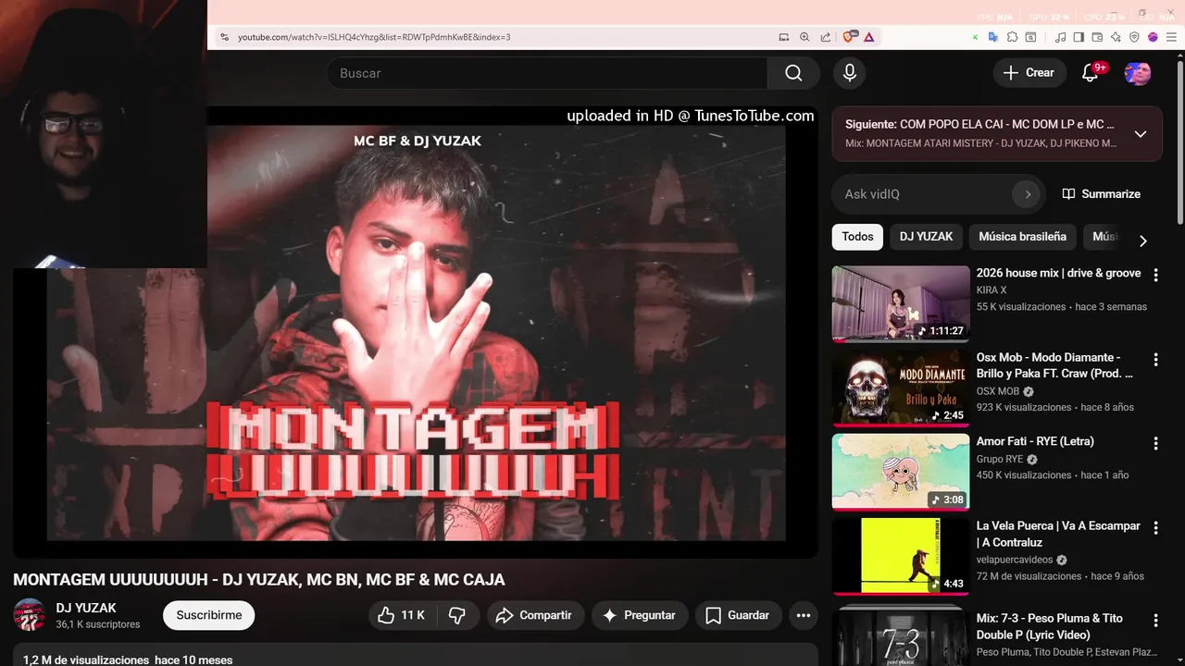Open options for 2026 house mix video
The height and width of the screenshot is (666, 1185).
tap(1155, 275)
